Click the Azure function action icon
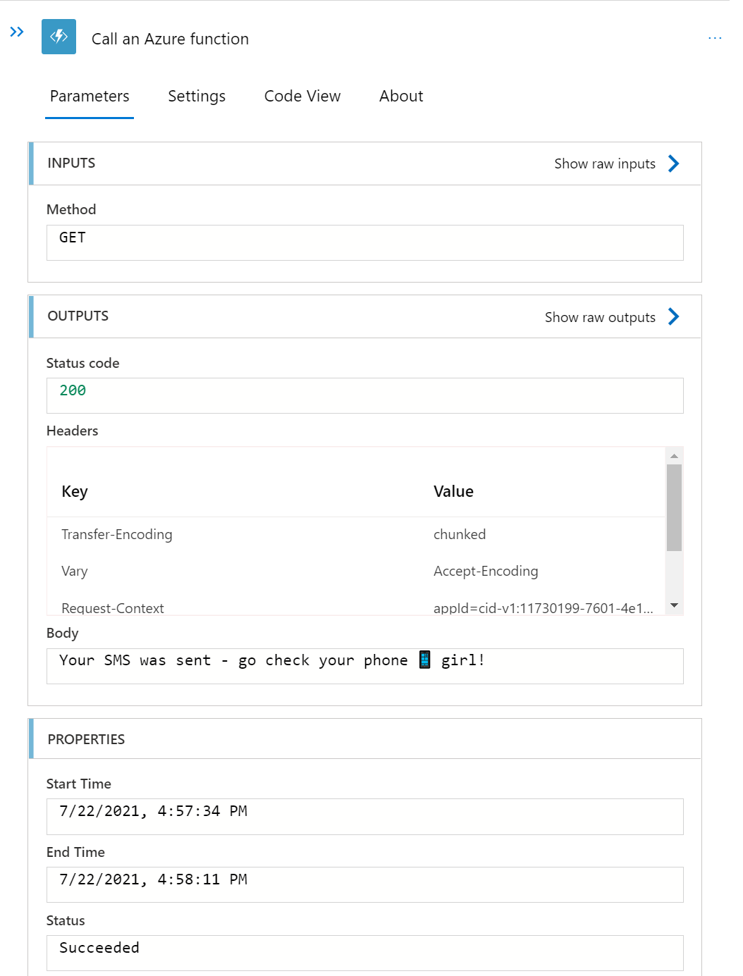Screen dimensions: 743x976 [59, 37]
